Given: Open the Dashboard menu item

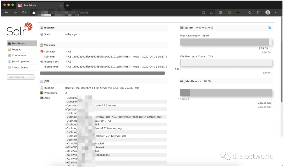Looking at the screenshot, I should [22, 43].
